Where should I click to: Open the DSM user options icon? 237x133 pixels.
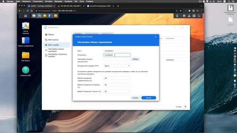[x=189, y=16]
